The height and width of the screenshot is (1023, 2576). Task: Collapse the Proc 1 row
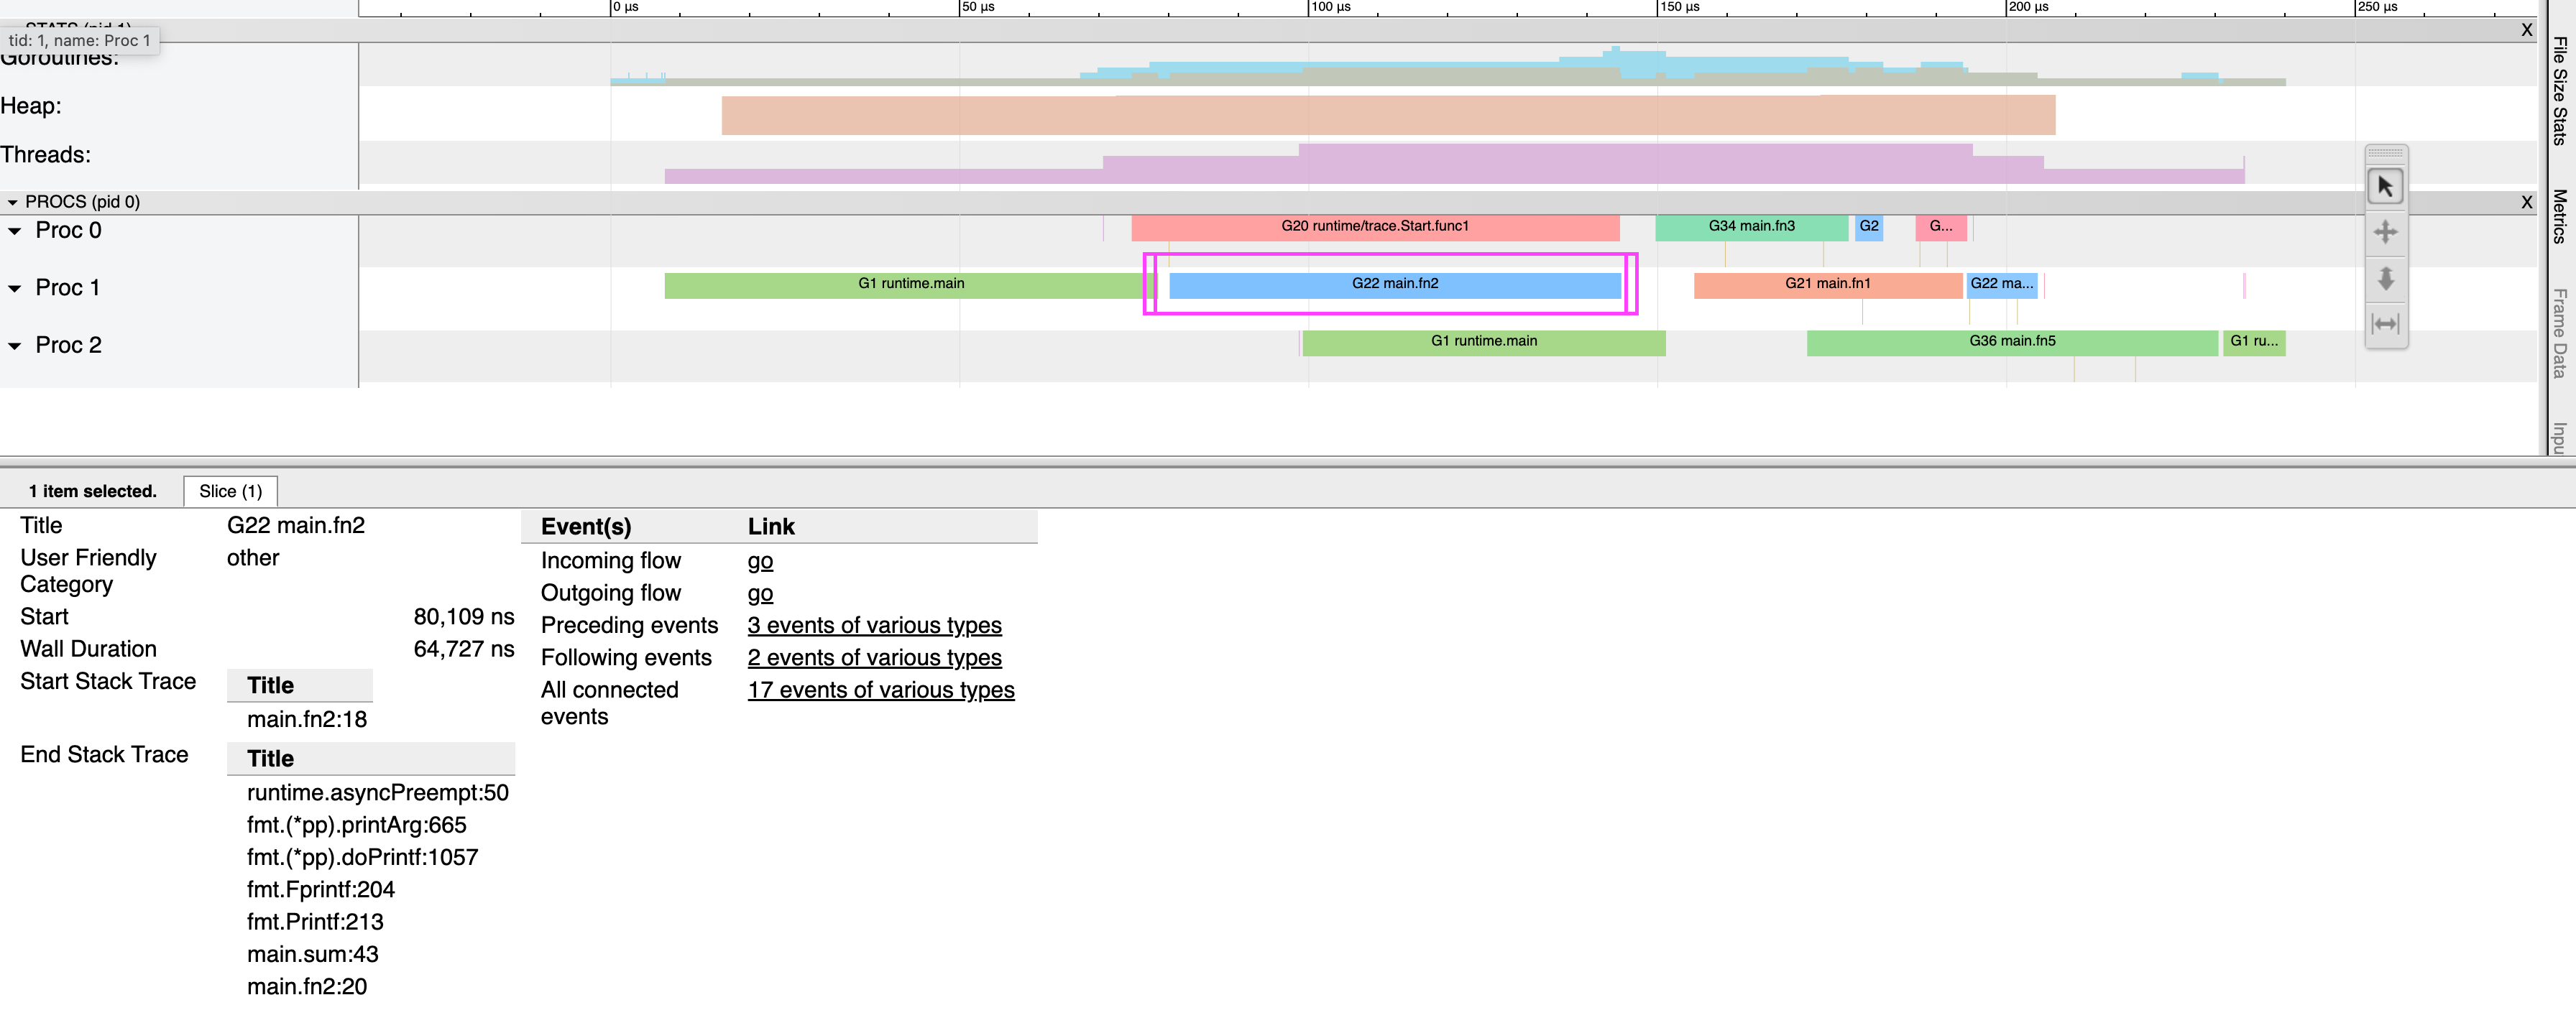(x=15, y=289)
